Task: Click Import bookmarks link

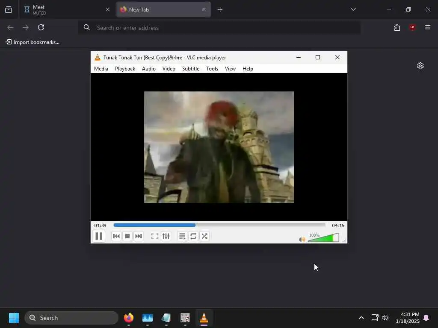Action: click(x=33, y=42)
